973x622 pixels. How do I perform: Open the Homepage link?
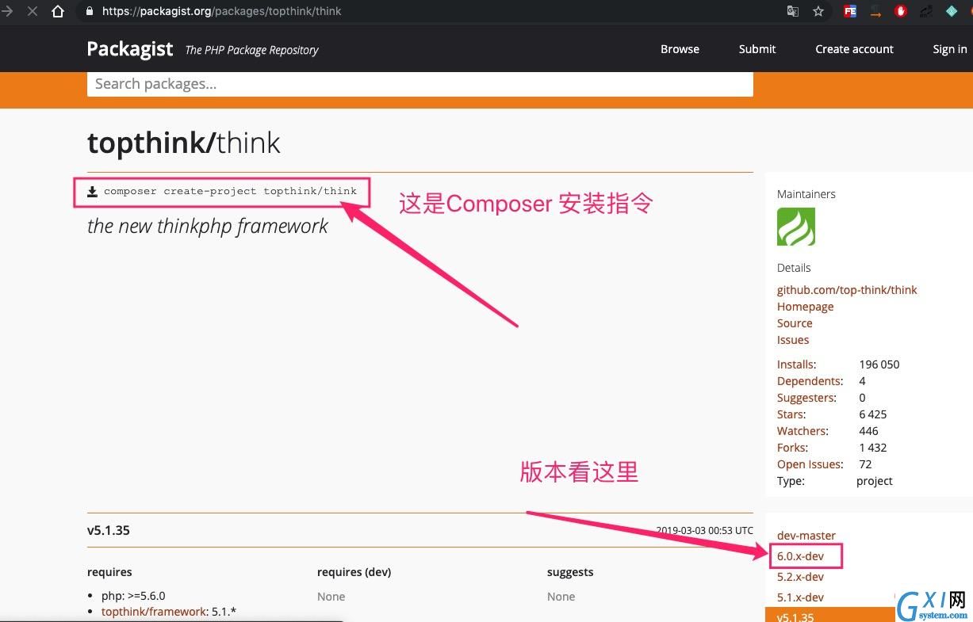805,307
